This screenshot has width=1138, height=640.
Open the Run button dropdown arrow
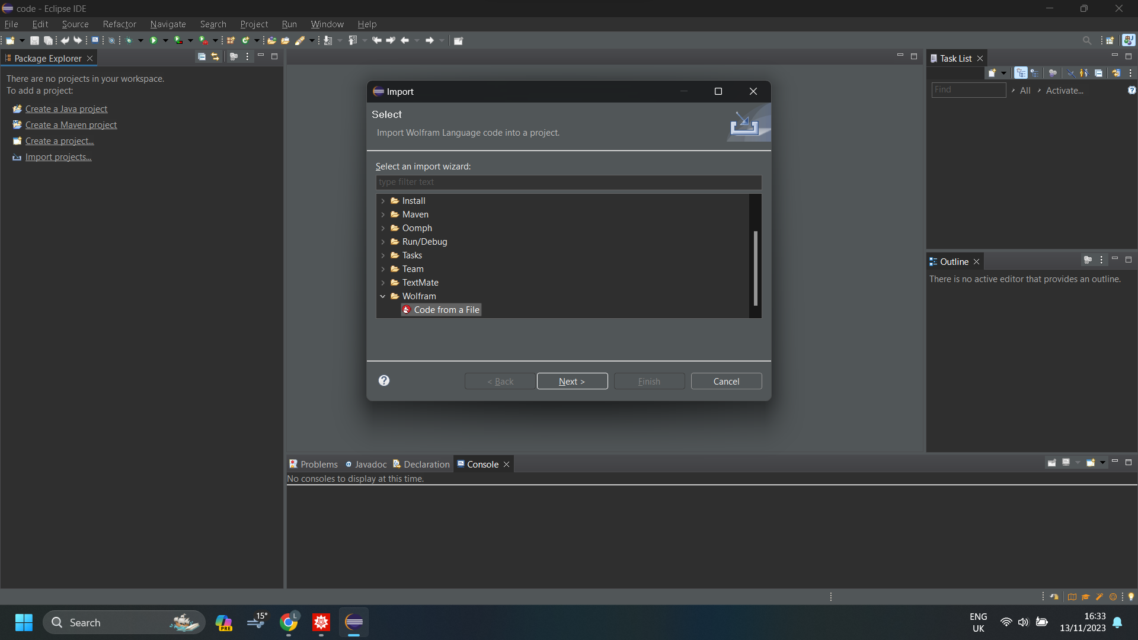[165, 40]
